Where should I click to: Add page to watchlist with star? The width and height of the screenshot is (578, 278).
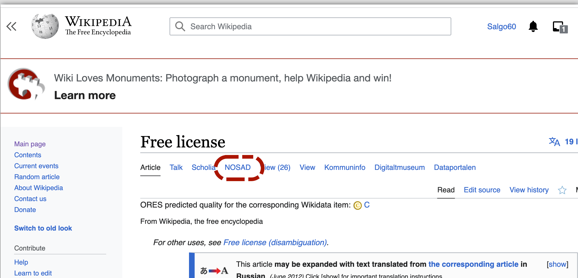(562, 190)
